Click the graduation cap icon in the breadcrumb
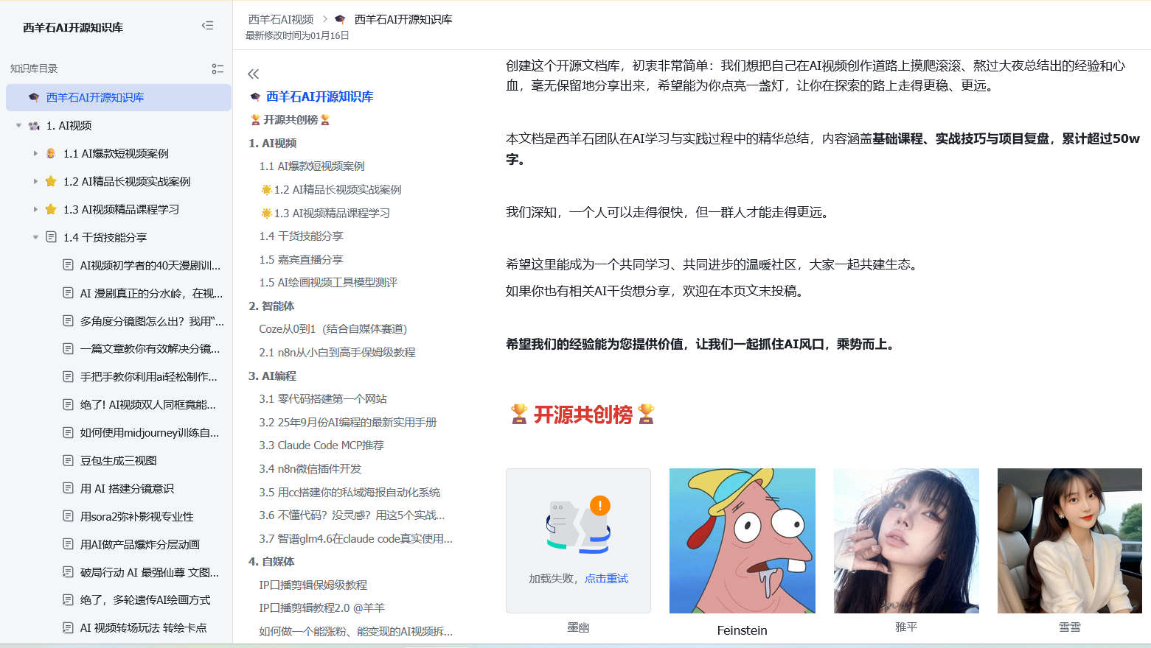Screen dimensions: 1151x648 [x=340, y=19]
